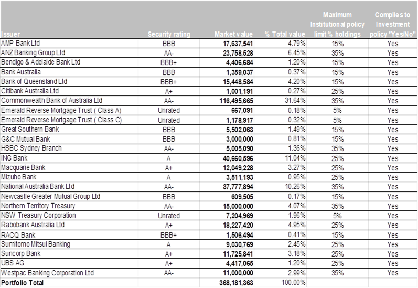Click Westpac's 'AA-' security rating
418x288 pixels.
(168, 273)
